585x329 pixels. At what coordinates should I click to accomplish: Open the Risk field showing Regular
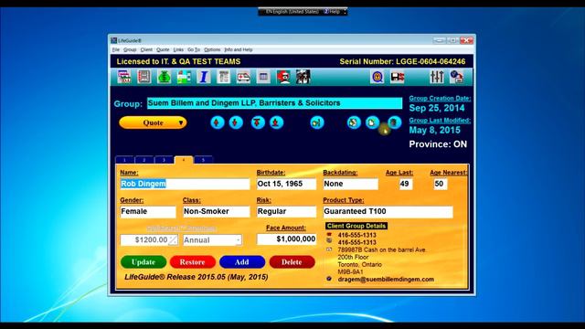[286, 211]
